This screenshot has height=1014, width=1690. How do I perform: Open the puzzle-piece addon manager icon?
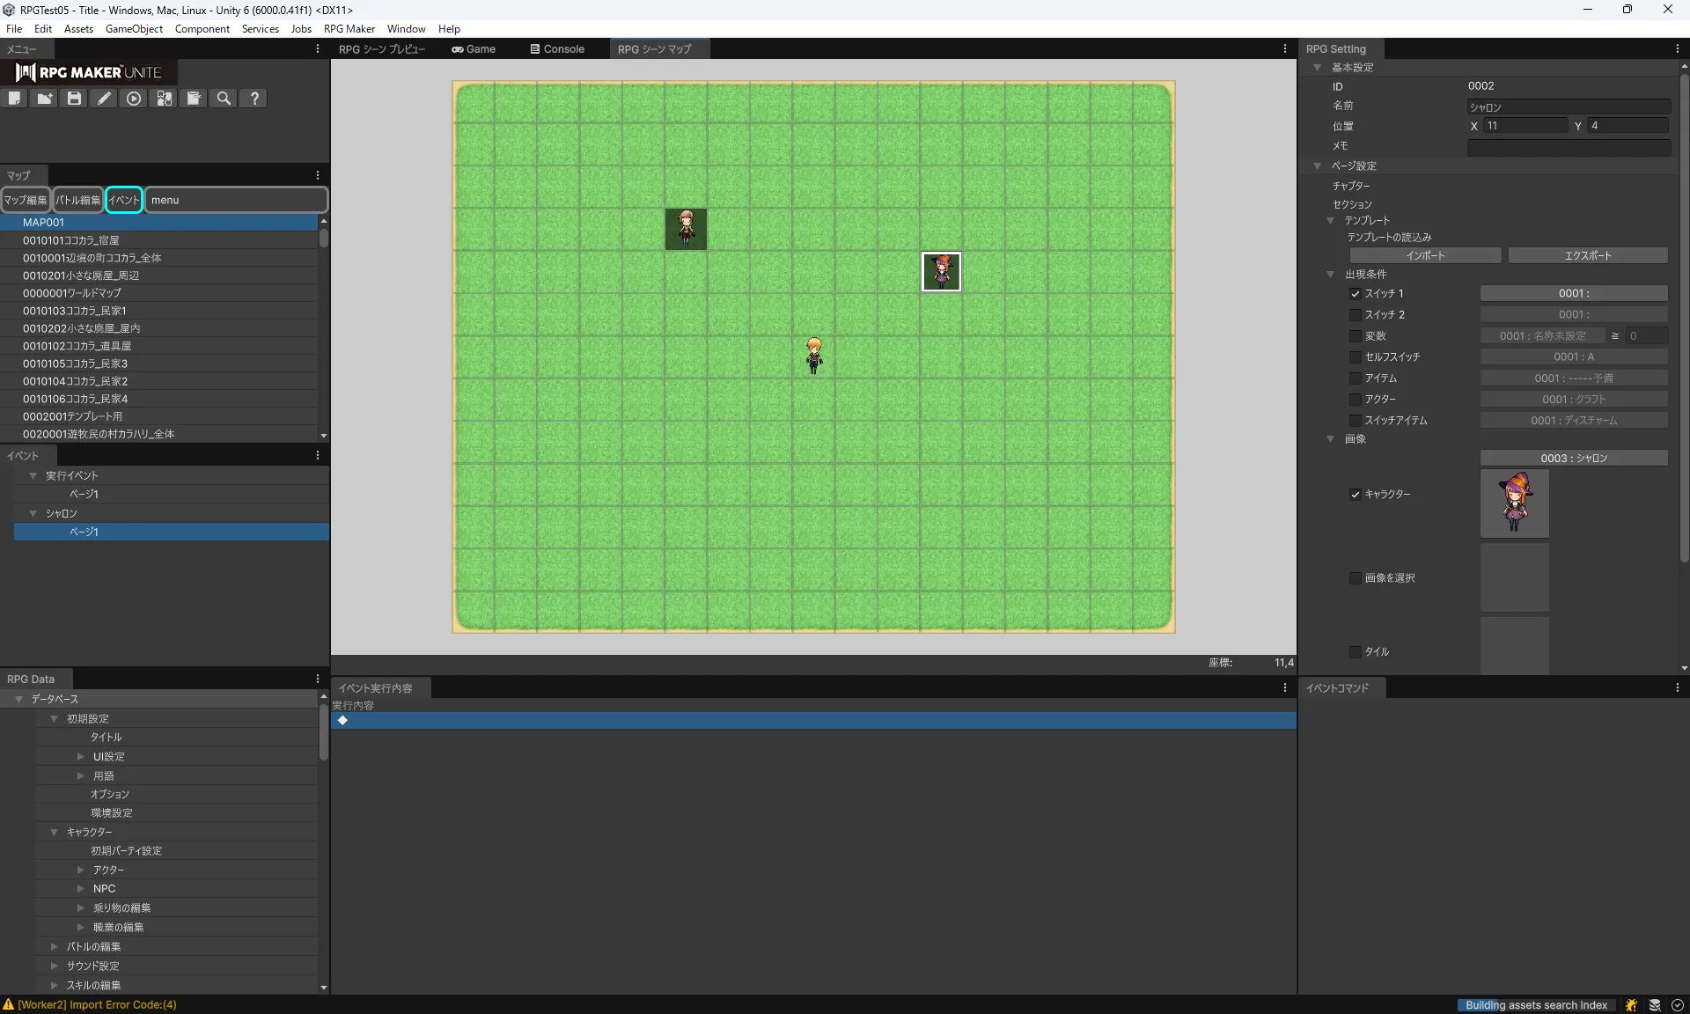click(x=165, y=99)
